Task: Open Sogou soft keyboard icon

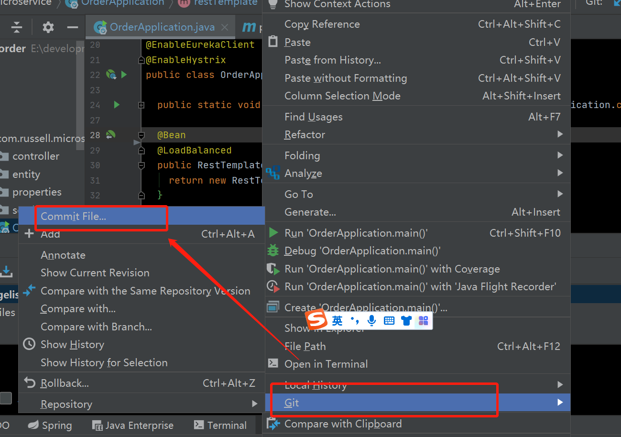Action: (389, 321)
